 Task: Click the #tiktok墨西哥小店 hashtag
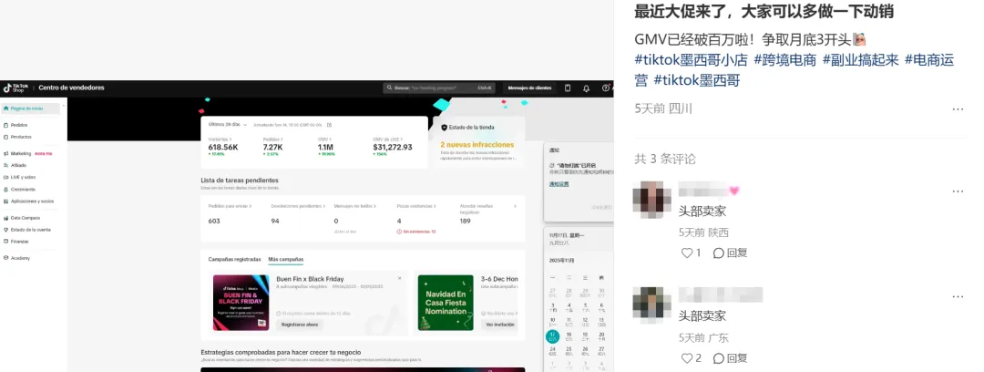coord(691,60)
